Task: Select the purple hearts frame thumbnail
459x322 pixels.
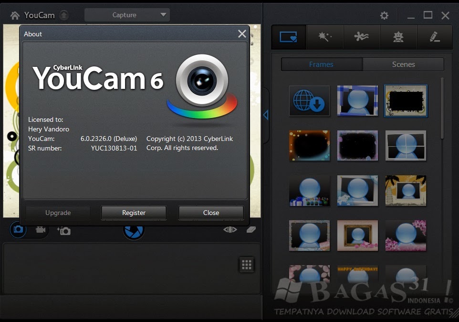Action: tap(357, 146)
